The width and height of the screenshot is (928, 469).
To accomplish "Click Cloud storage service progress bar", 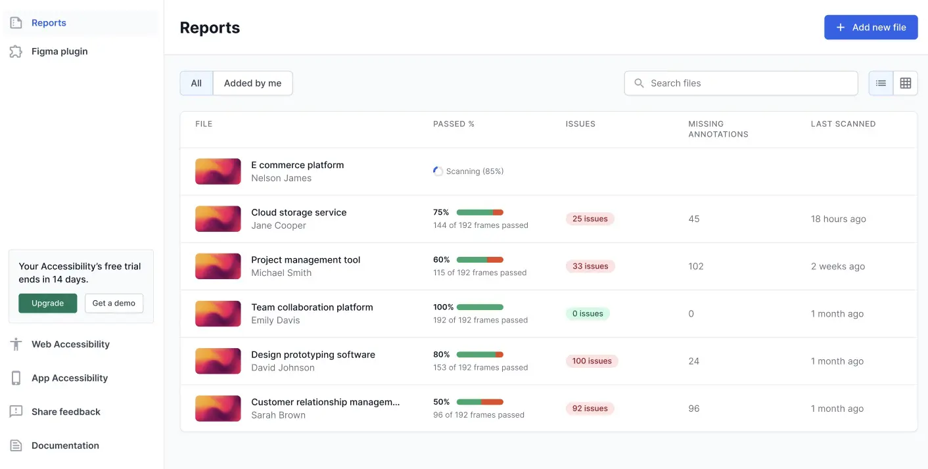I will (480, 212).
